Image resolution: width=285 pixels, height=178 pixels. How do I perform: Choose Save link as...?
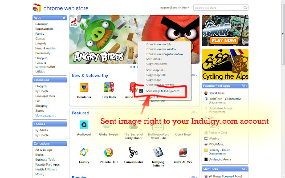(x=154, y=59)
